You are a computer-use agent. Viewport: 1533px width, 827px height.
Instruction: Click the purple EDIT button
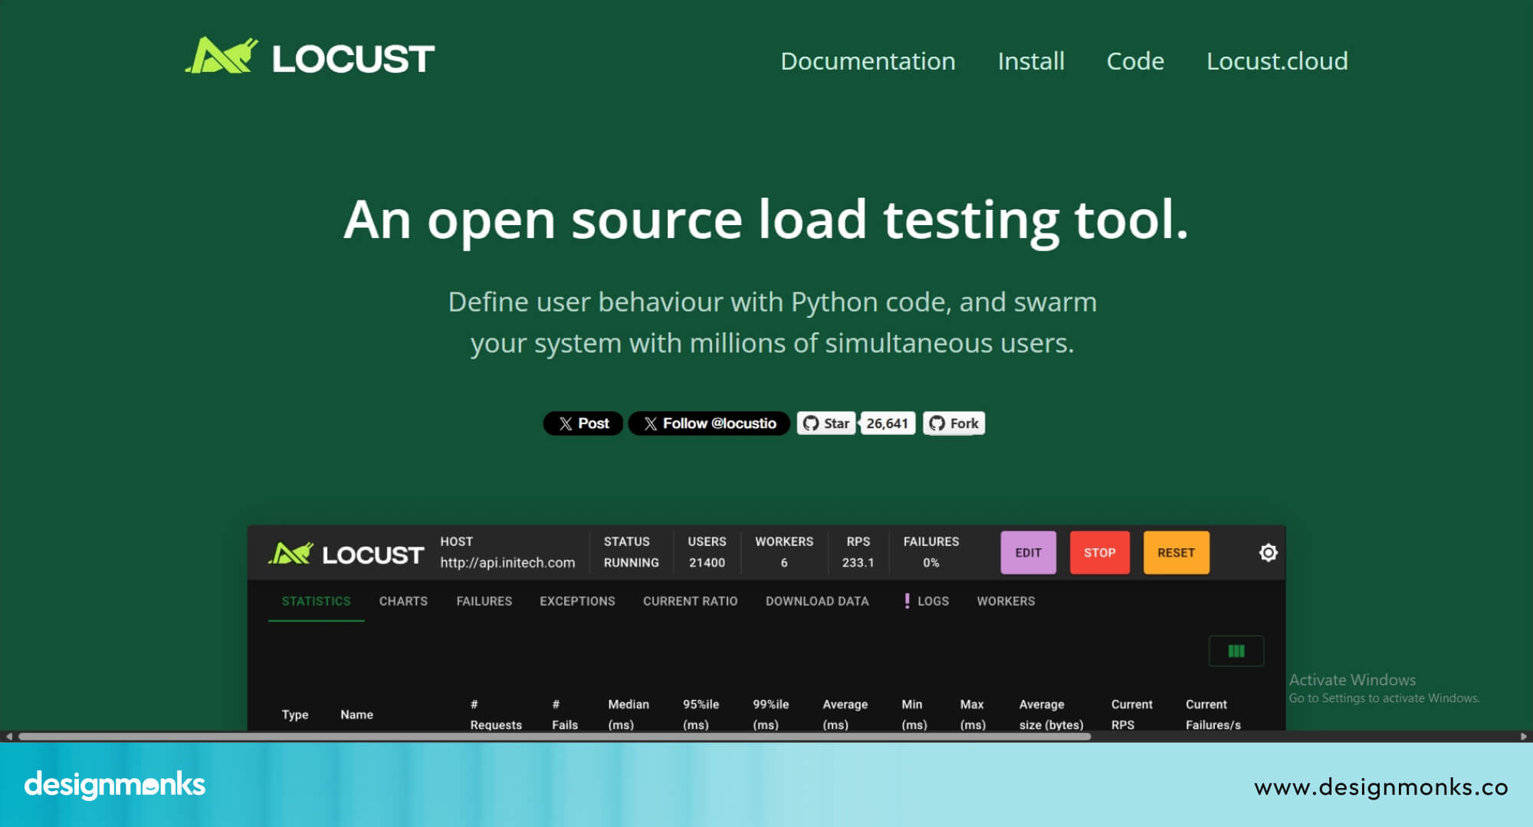point(1028,553)
